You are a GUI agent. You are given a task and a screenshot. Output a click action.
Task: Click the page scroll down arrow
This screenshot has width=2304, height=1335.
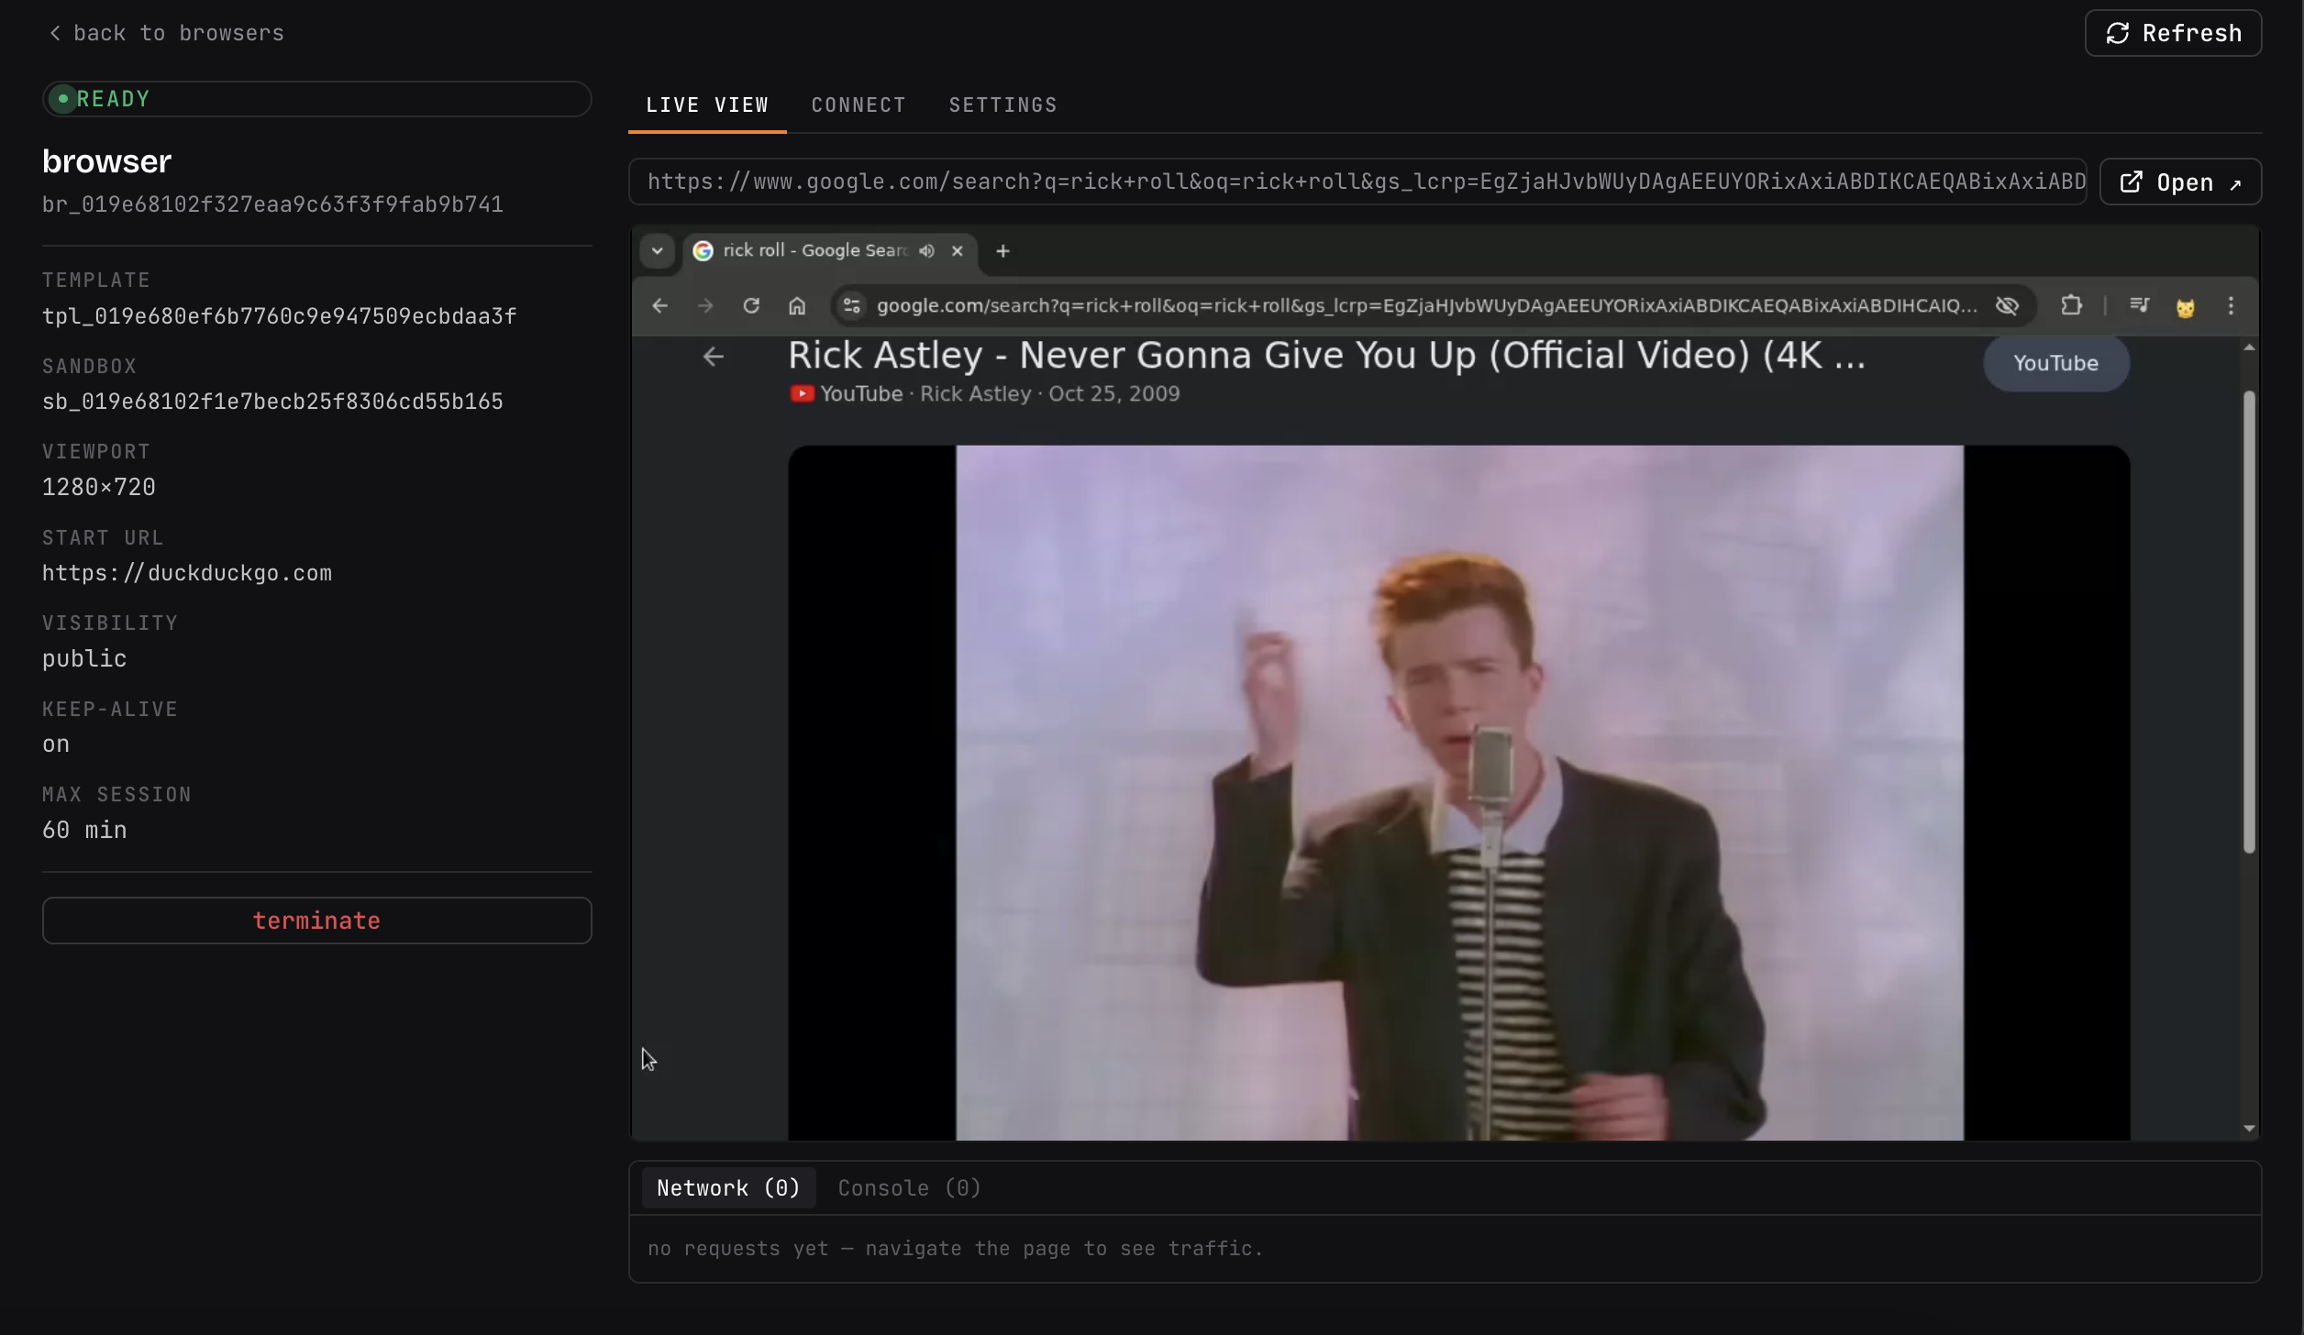click(x=2248, y=1128)
